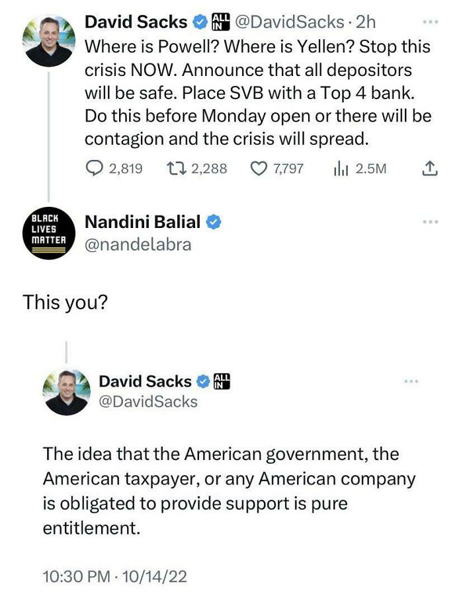Click the reply icon on David Sacks' tweet
This screenshot has height=598, width=463.
94,168
